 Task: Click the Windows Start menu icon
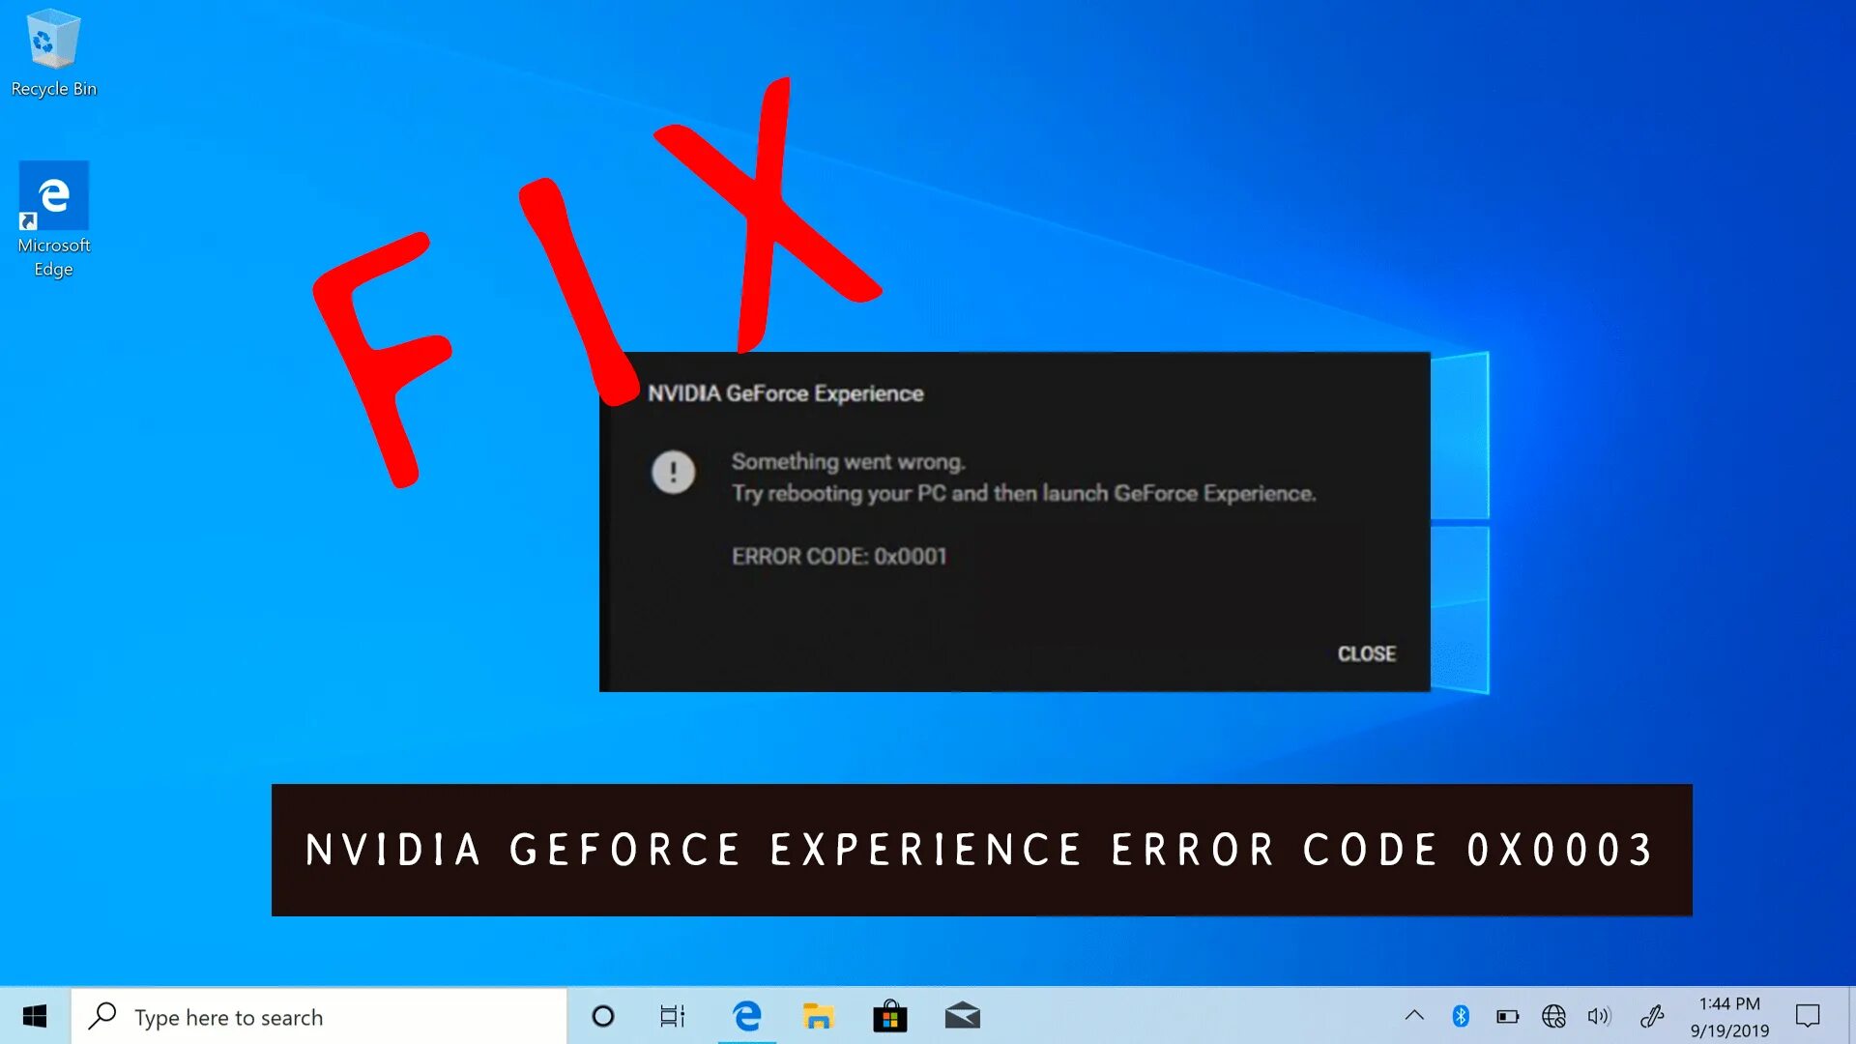pos(35,1016)
